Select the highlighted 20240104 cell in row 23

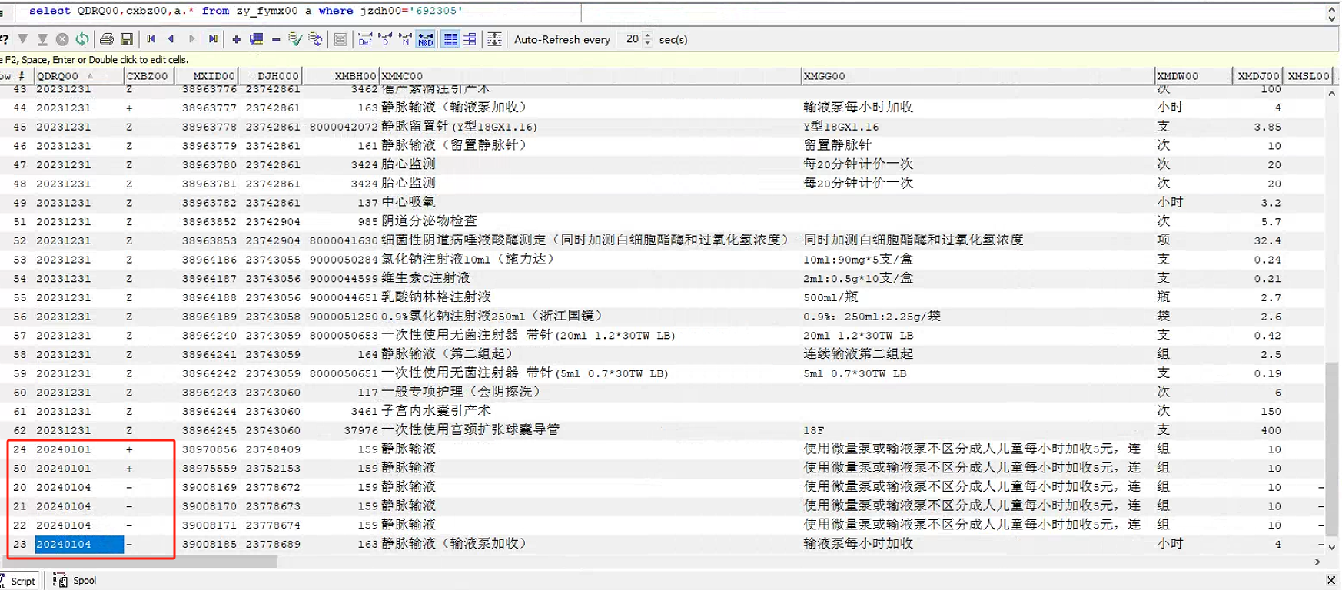(x=78, y=545)
